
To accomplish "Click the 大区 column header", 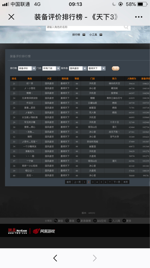I will [49, 79].
